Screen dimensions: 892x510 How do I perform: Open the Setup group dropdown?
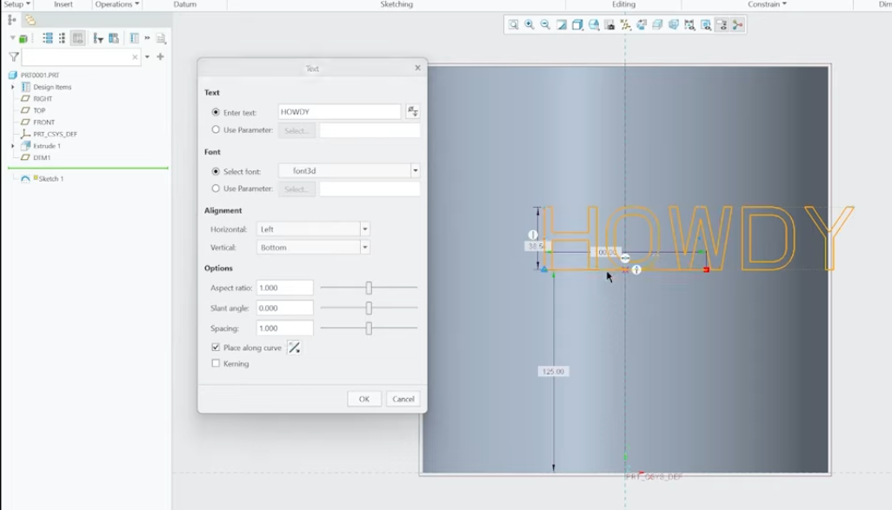tap(17, 4)
